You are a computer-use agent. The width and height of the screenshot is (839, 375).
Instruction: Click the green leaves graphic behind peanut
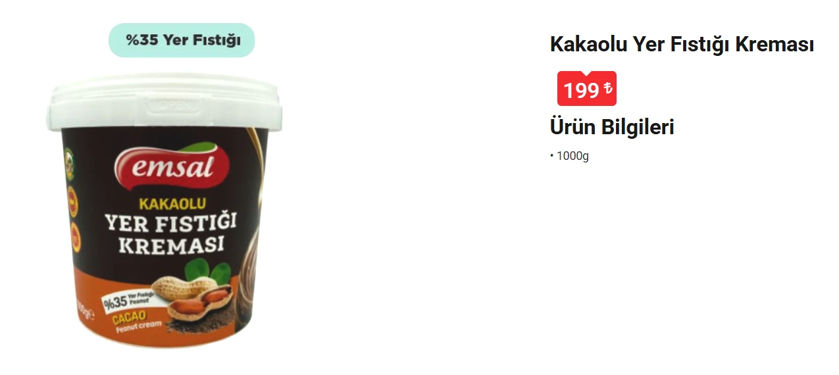(207, 270)
